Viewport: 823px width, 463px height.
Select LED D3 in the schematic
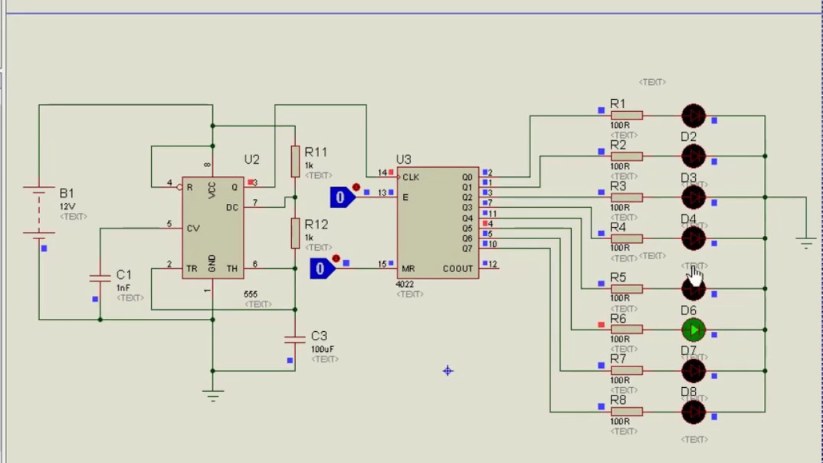pos(694,197)
